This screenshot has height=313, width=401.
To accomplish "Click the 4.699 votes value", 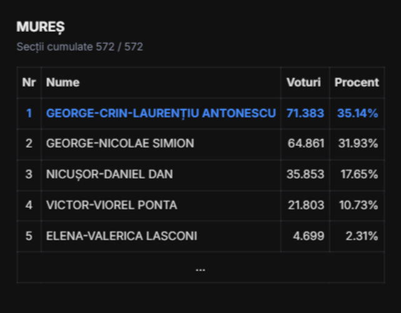I will point(309,236).
